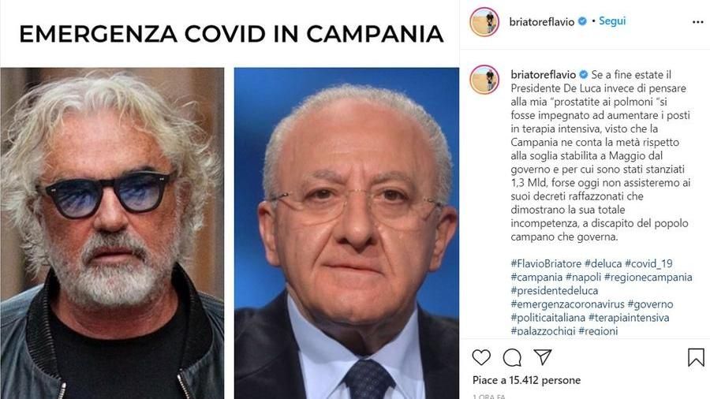Open the #deluca hashtag

(603, 263)
